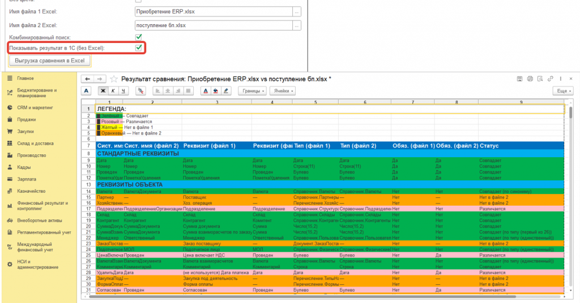Open Казначейство section
580x303 pixels.
pos(31,191)
